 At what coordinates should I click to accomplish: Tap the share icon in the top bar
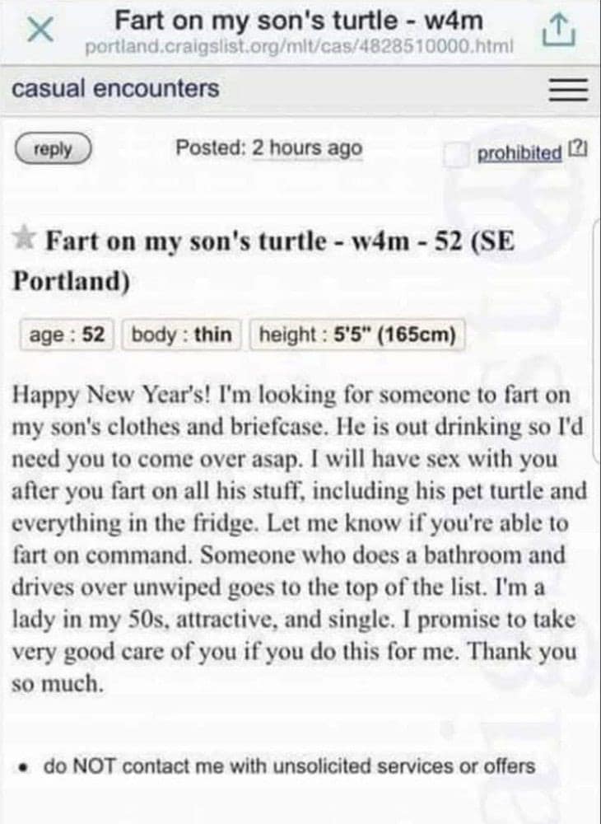tap(560, 31)
